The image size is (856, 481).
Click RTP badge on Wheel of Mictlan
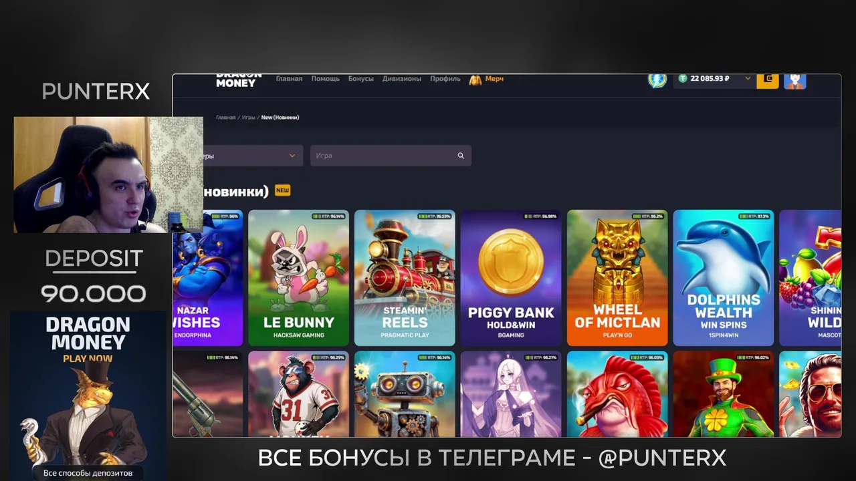click(x=649, y=216)
